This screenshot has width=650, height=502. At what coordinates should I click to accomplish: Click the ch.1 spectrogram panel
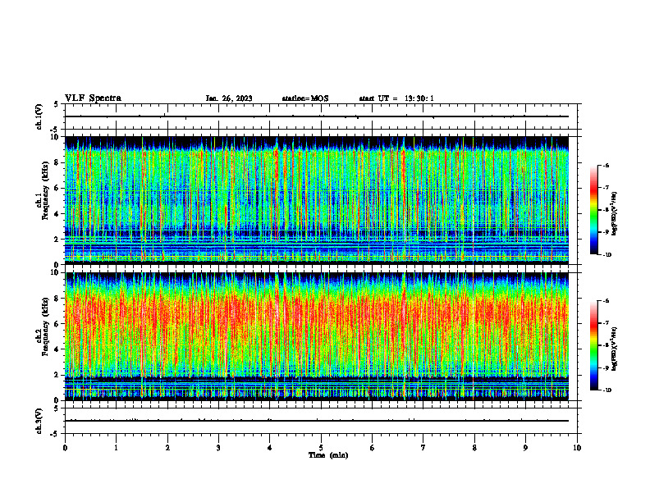click(x=317, y=200)
